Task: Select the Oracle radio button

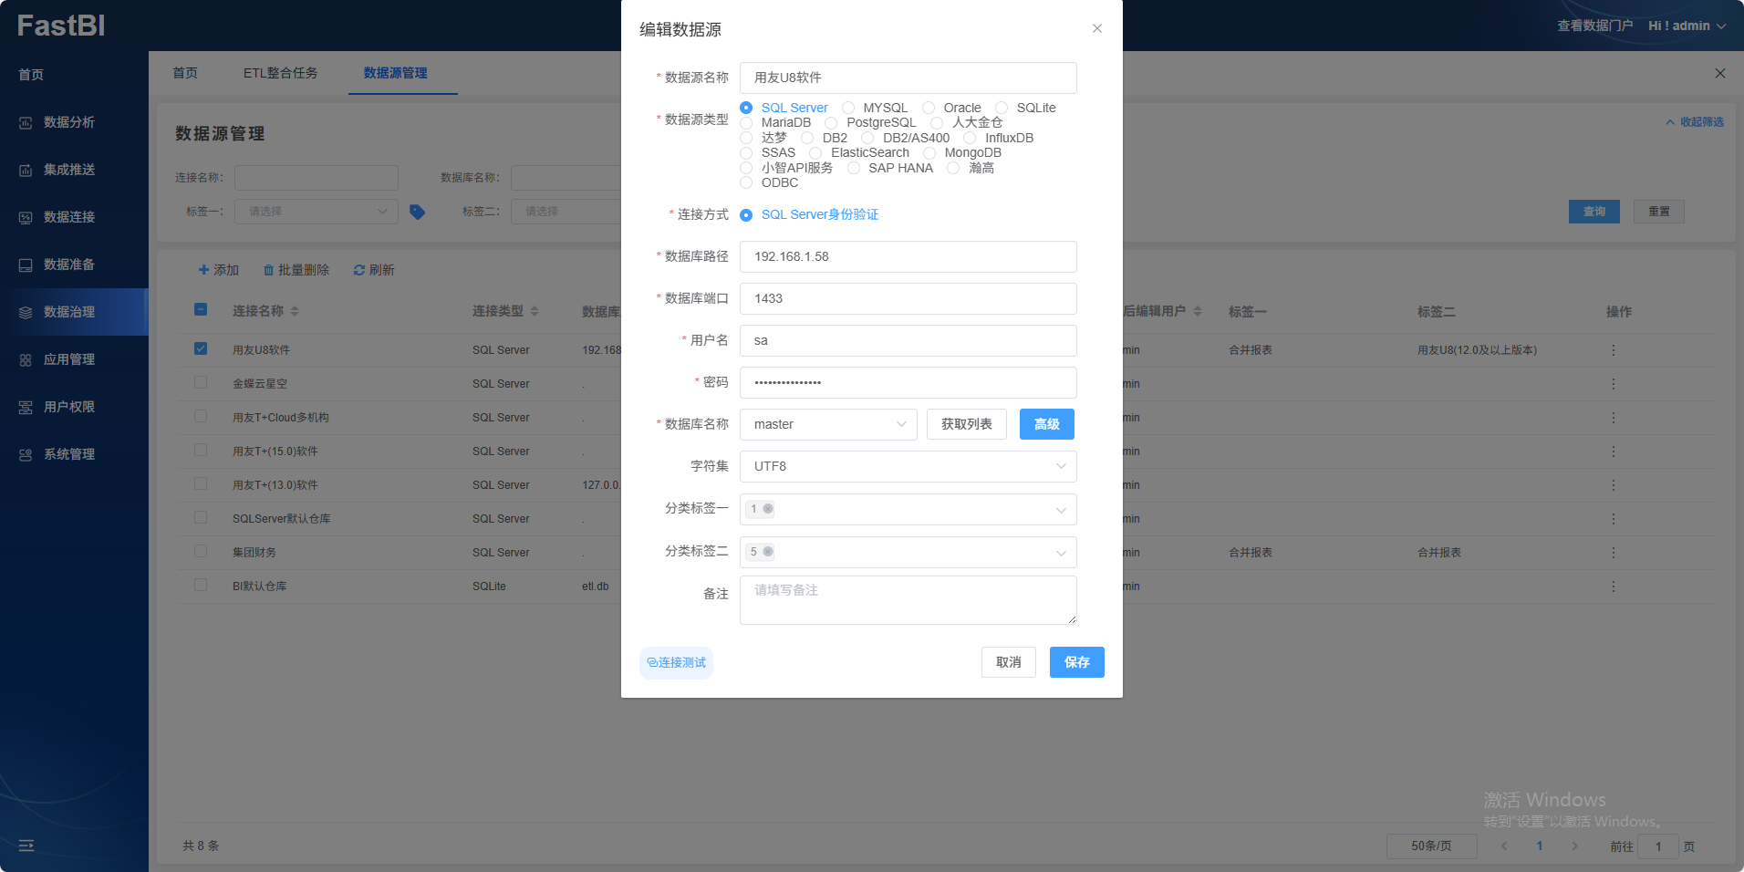Action: 929,108
